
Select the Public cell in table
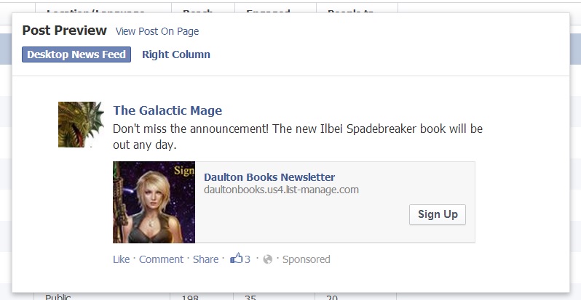[58, 296]
